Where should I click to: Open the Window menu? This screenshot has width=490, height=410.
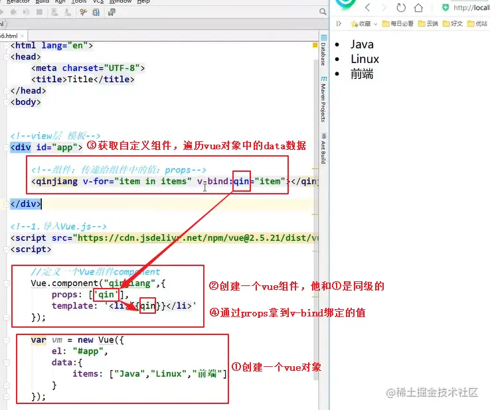[120, 1]
